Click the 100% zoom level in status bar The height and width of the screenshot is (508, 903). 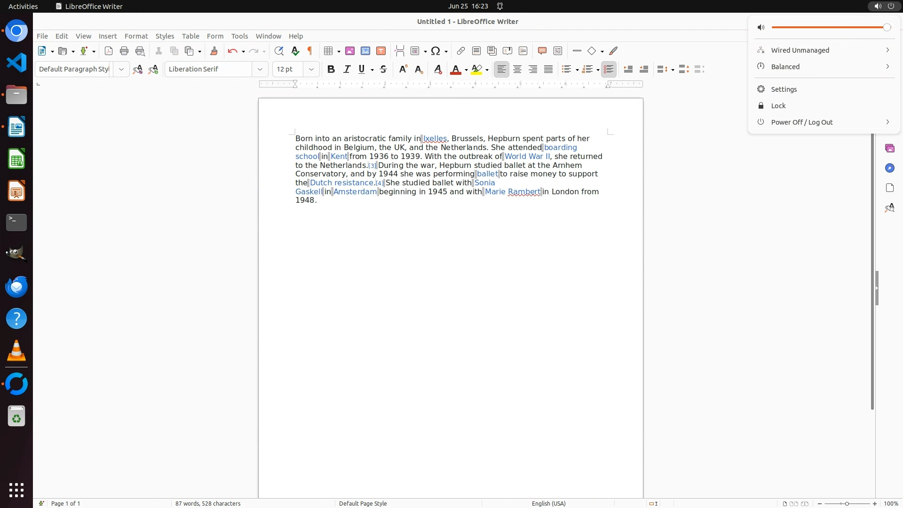pyautogui.click(x=891, y=503)
